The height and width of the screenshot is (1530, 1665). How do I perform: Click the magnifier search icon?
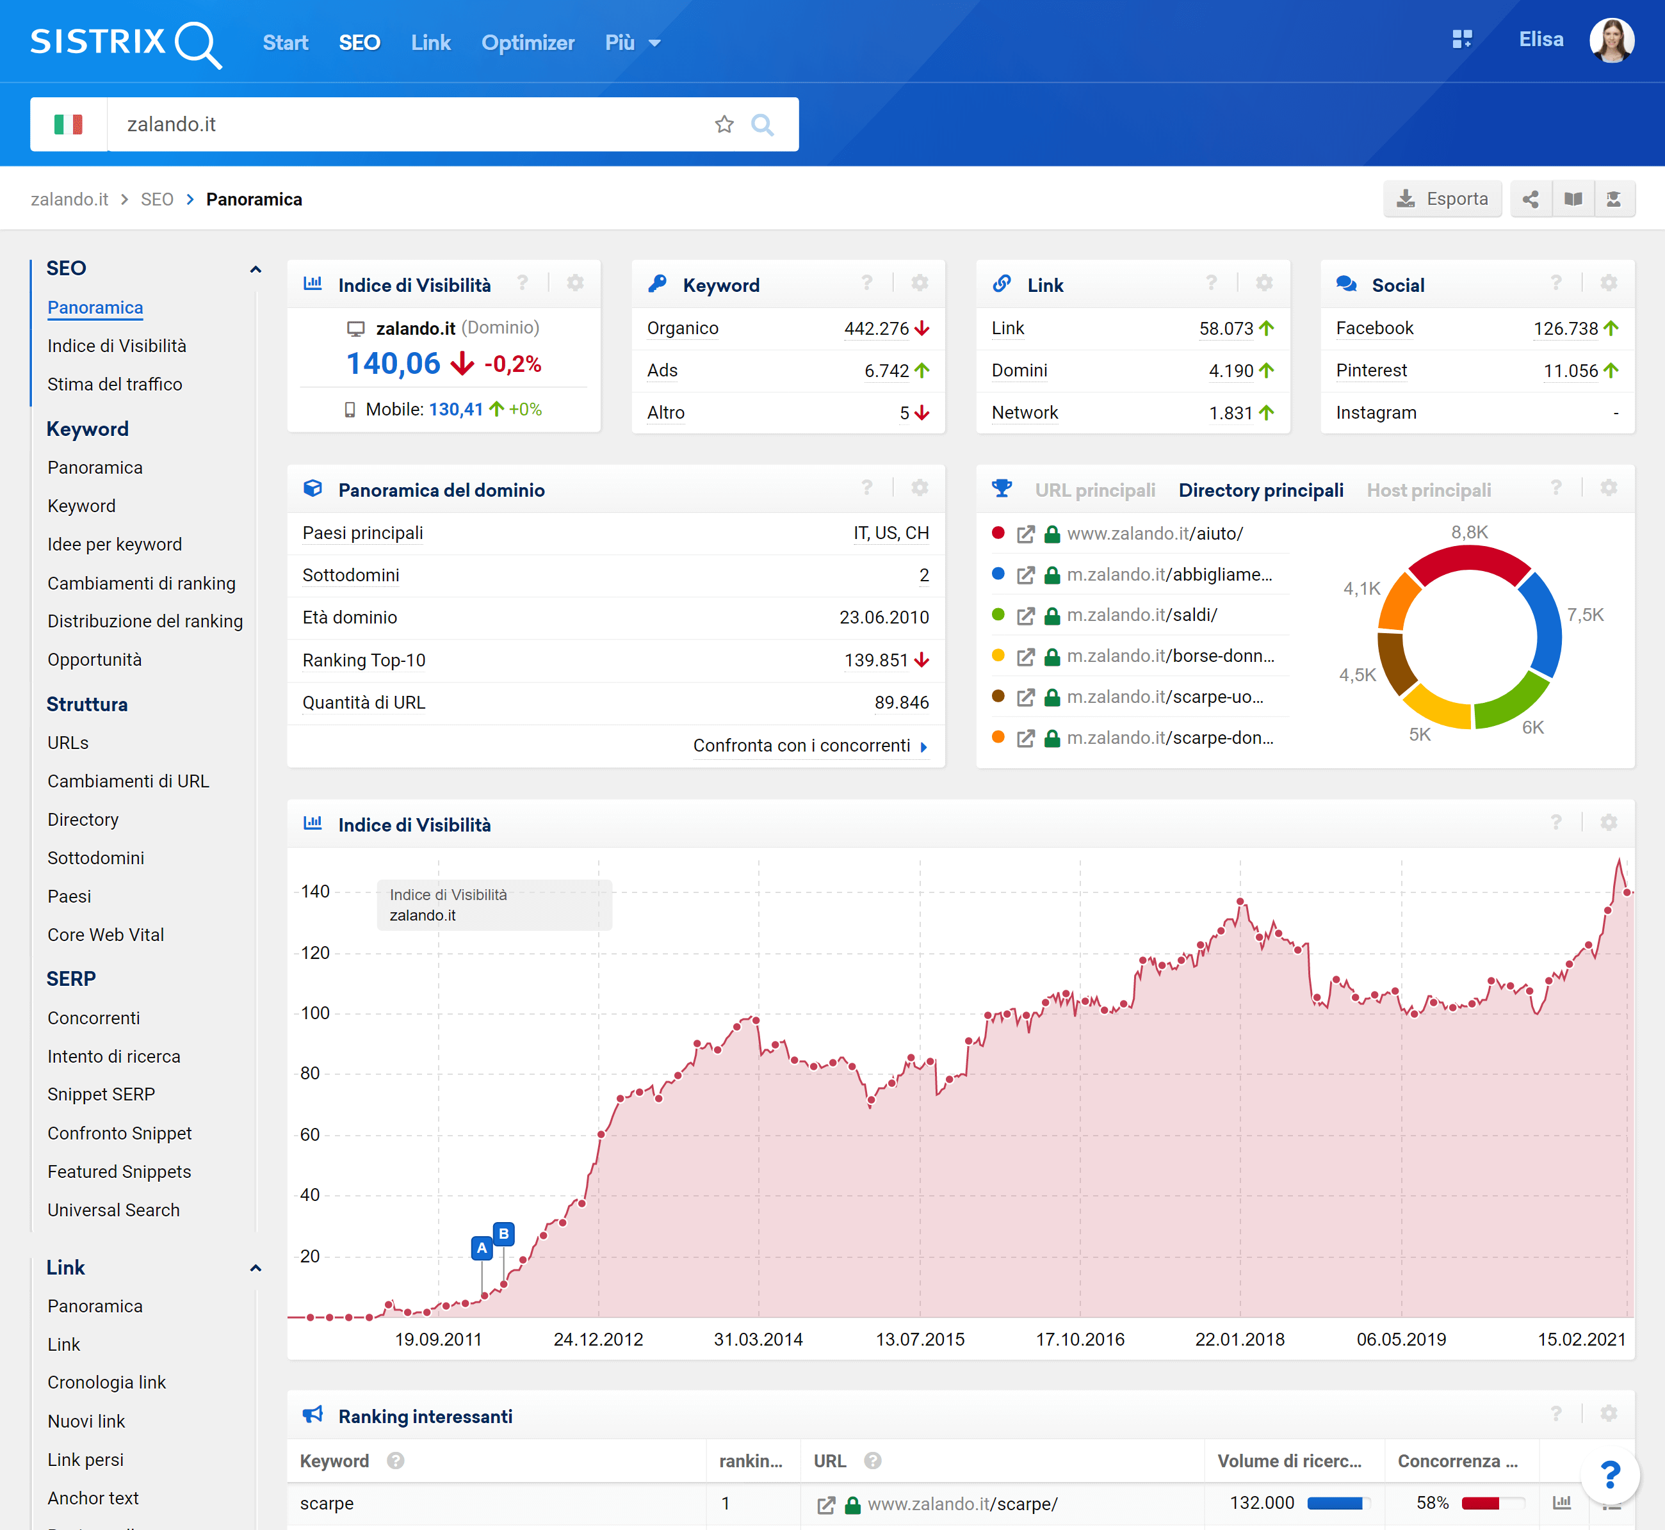(x=762, y=124)
